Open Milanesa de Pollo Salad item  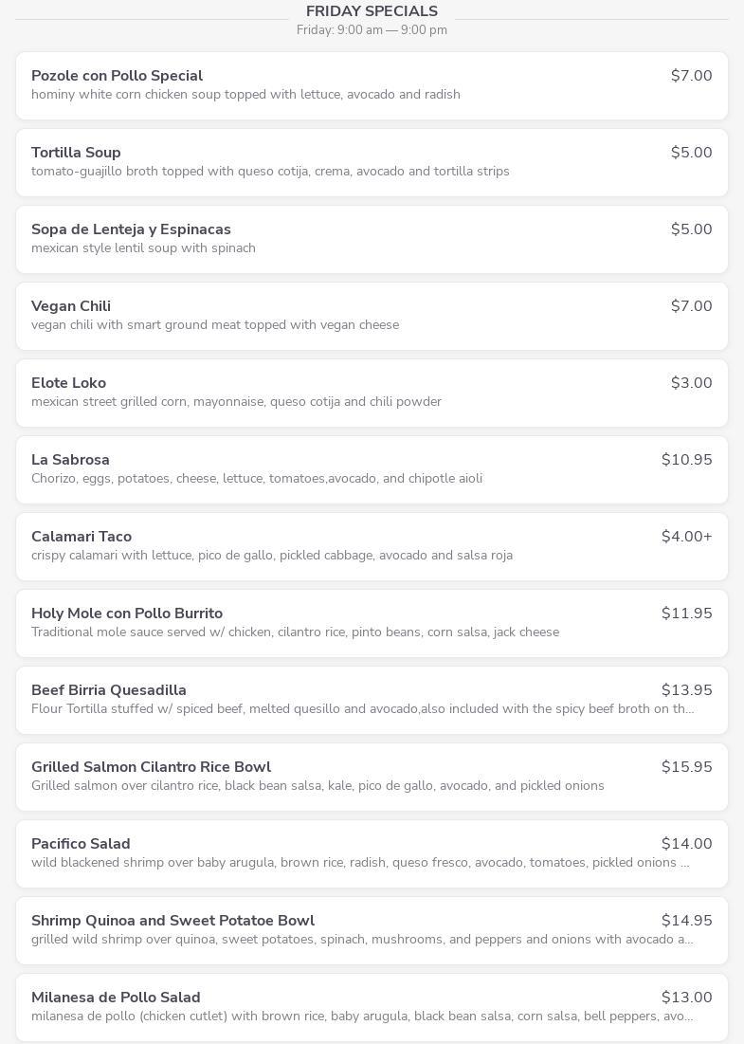pos(116,998)
